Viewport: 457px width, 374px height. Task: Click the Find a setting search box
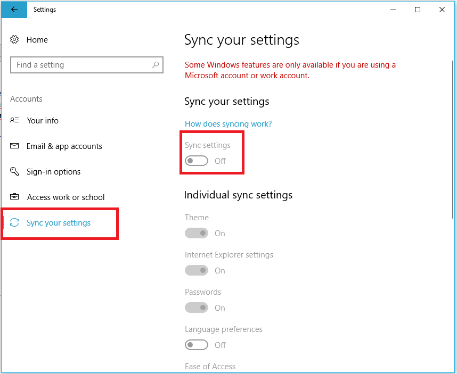(x=87, y=64)
